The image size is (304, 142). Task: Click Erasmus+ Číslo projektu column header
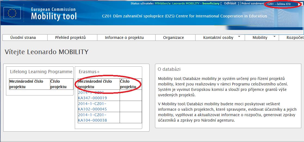click(131, 84)
